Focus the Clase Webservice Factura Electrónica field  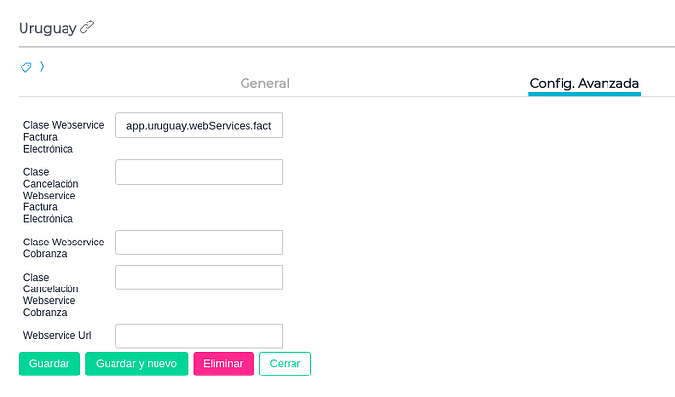click(x=199, y=126)
